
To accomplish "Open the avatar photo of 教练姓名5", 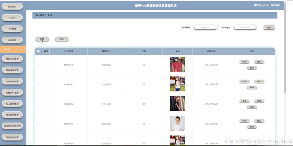I will point(177,123).
